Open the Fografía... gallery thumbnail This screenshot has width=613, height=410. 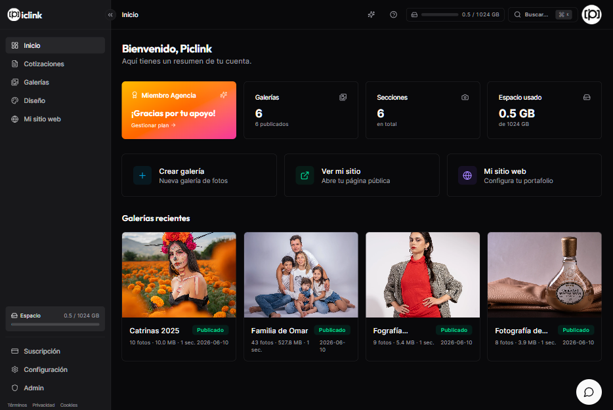423,275
